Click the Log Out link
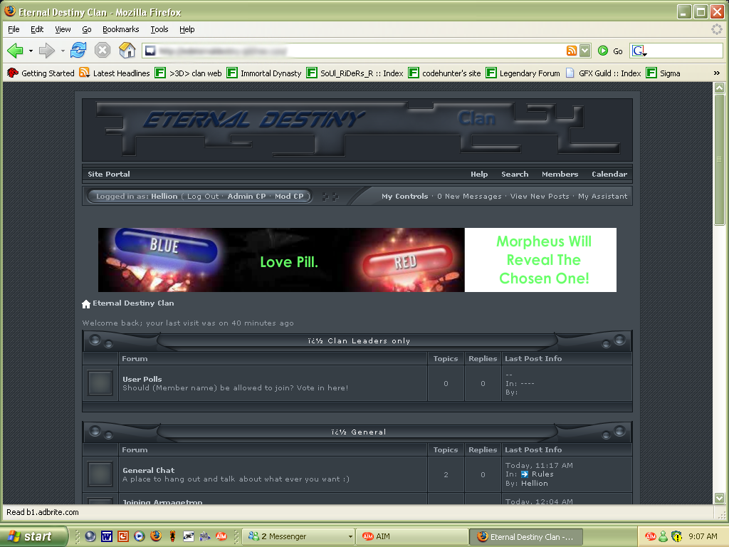The image size is (729, 547). pyautogui.click(x=203, y=197)
